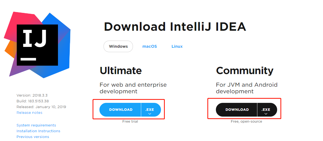Click the Community edition heading
The height and width of the screenshot is (141, 323).
[x=245, y=71]
